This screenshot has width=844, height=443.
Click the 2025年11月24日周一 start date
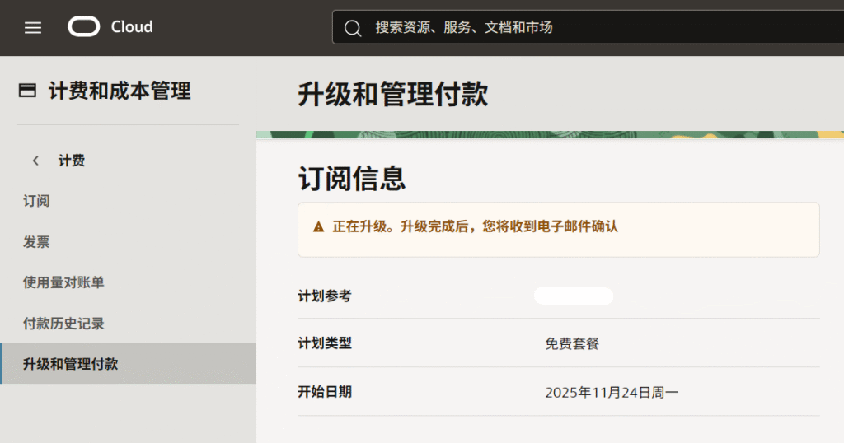(x=612, y=393)
